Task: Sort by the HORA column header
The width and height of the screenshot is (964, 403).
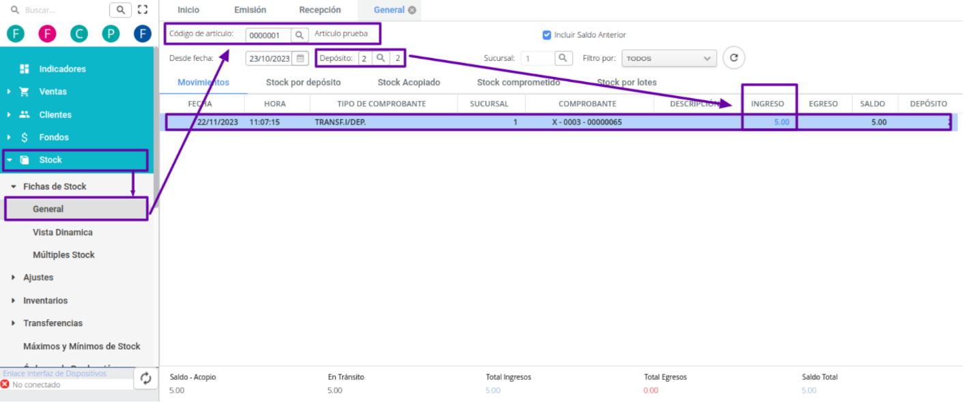Action: [x=274, y=104]
